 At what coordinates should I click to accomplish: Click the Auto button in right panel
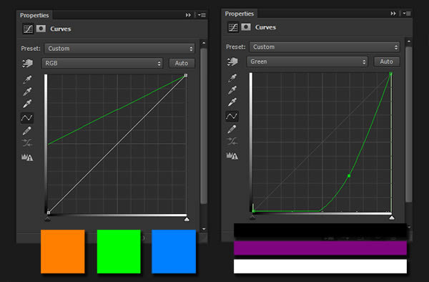click(x=387, y=62)
